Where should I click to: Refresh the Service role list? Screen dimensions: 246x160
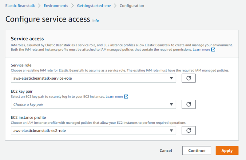click(188, 78)
